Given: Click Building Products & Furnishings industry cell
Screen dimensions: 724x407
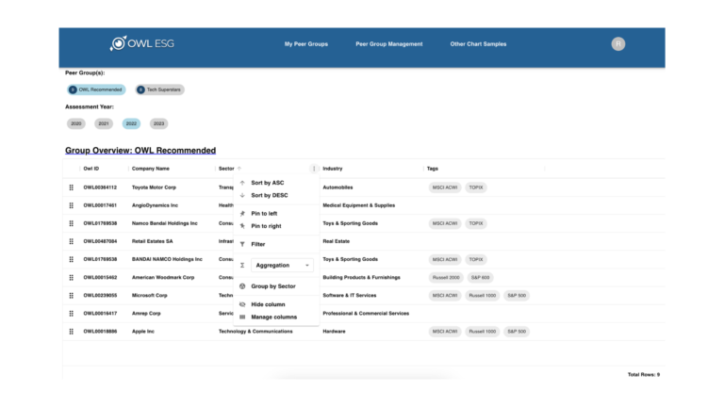Looking at the screenshot, I should point(362,277).
